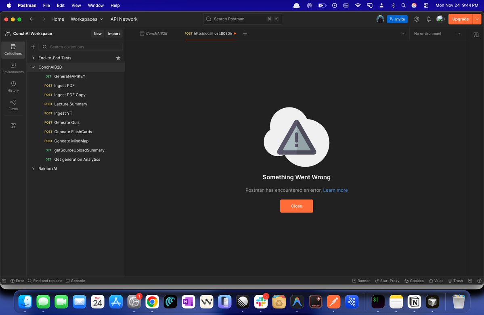Switch to the ConchAIB2B tab
This screenshot has width=484, height=315.
153,34
